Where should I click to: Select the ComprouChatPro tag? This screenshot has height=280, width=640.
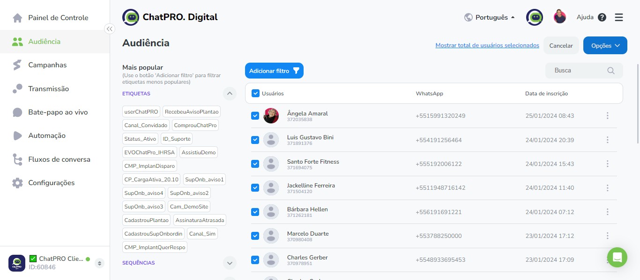[195, 125]
